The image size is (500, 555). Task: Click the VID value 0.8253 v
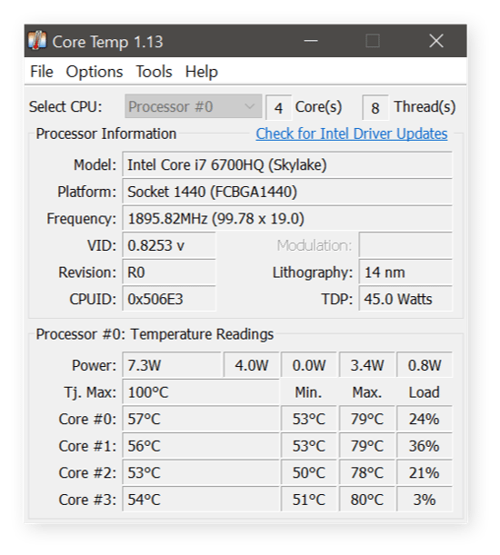click(169, 245)
